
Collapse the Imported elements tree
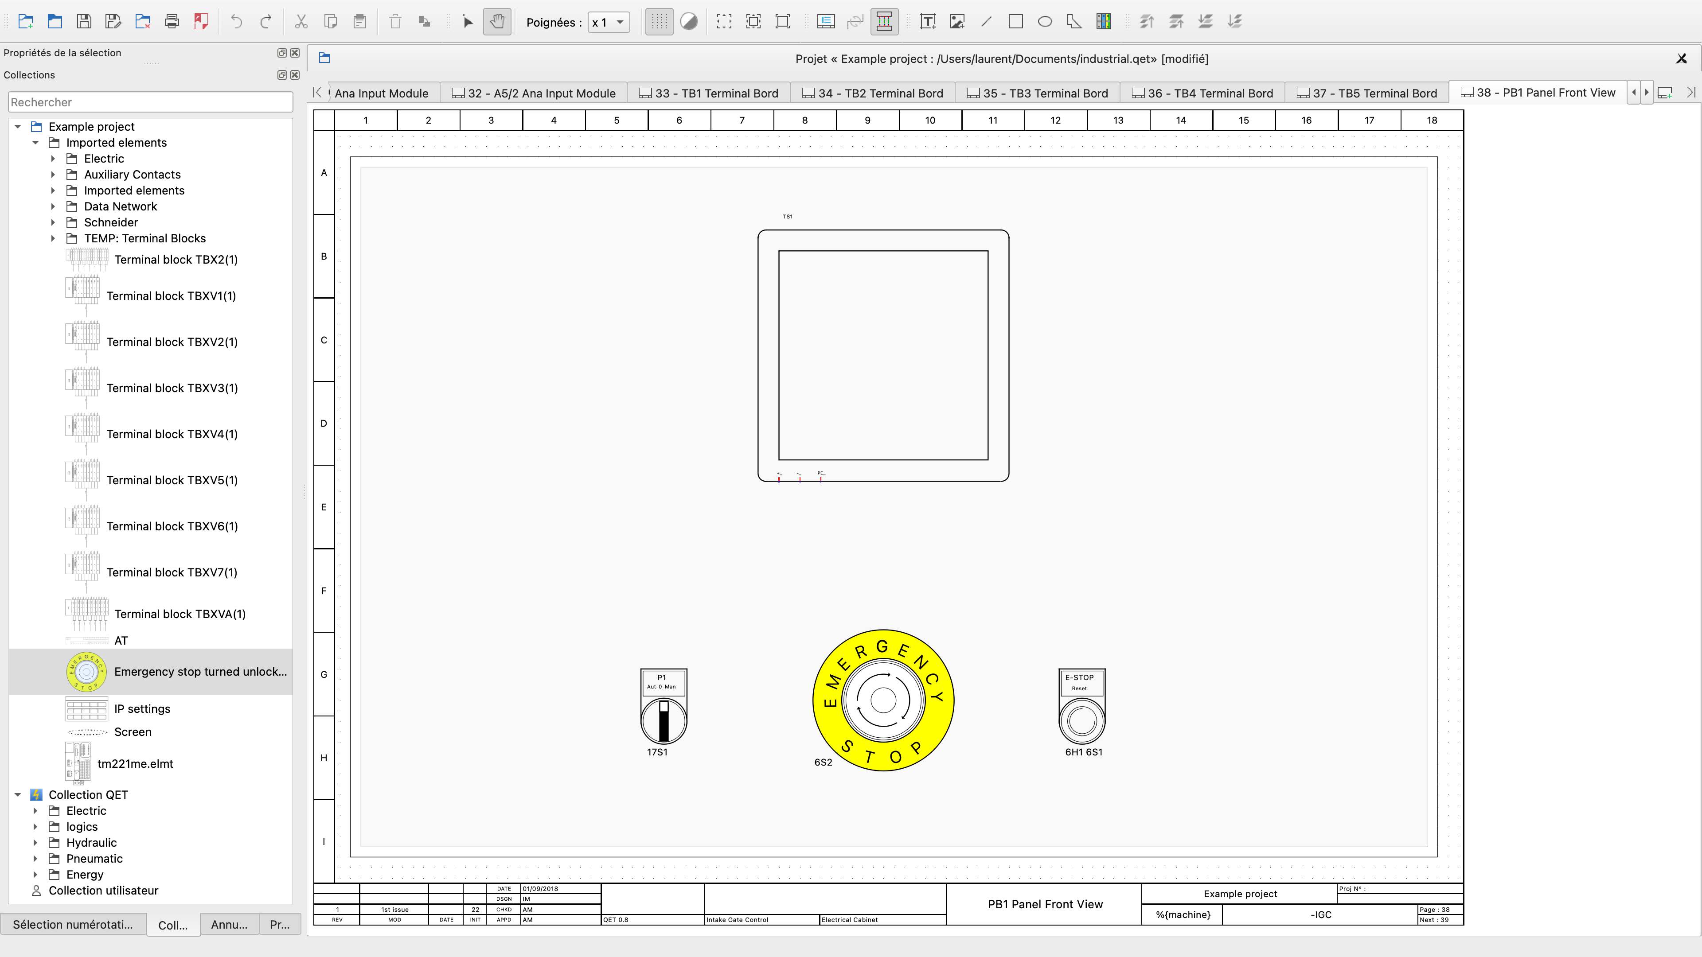(x=35, y=142)
